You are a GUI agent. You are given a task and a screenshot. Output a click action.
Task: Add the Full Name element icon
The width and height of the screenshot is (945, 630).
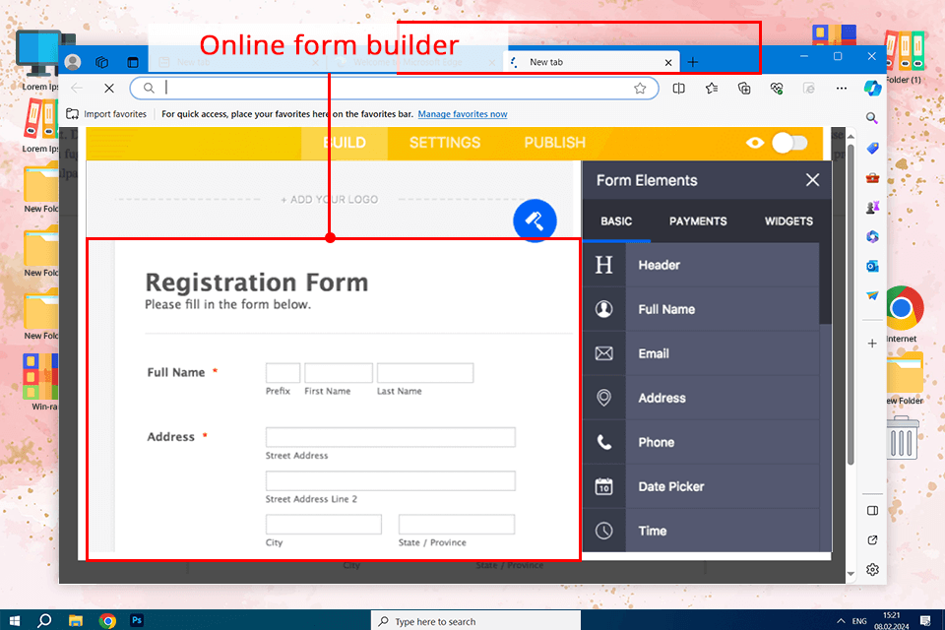coord(603,309)
